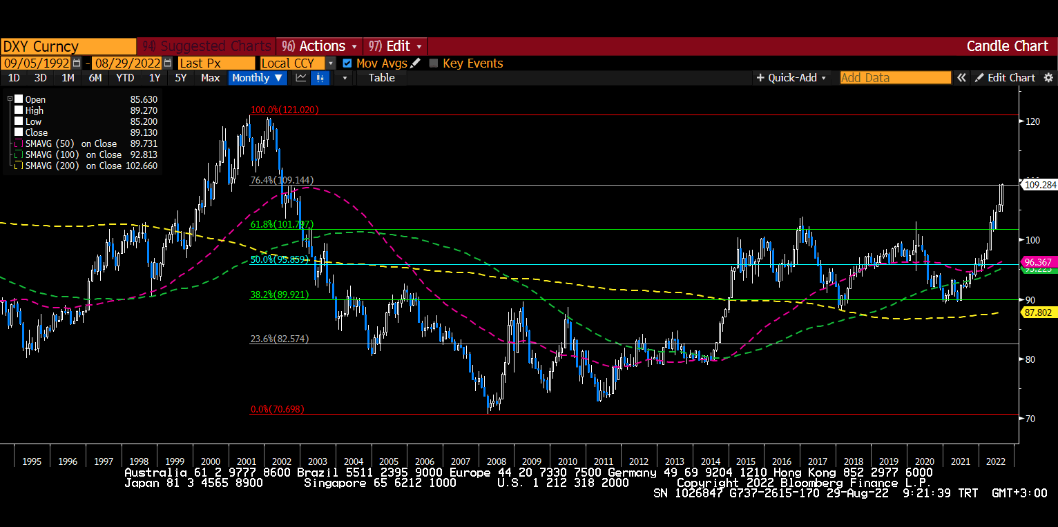
Task: Switch to line chart type icon
Action: (x=301, y=78)
